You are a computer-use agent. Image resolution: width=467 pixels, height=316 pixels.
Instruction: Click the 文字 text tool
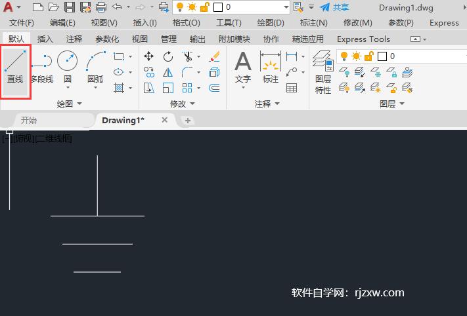(x=243, y=67)
